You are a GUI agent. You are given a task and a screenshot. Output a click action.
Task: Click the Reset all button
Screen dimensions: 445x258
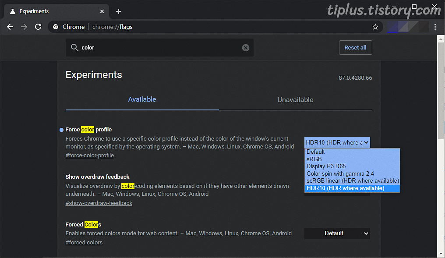pos(355,47)
